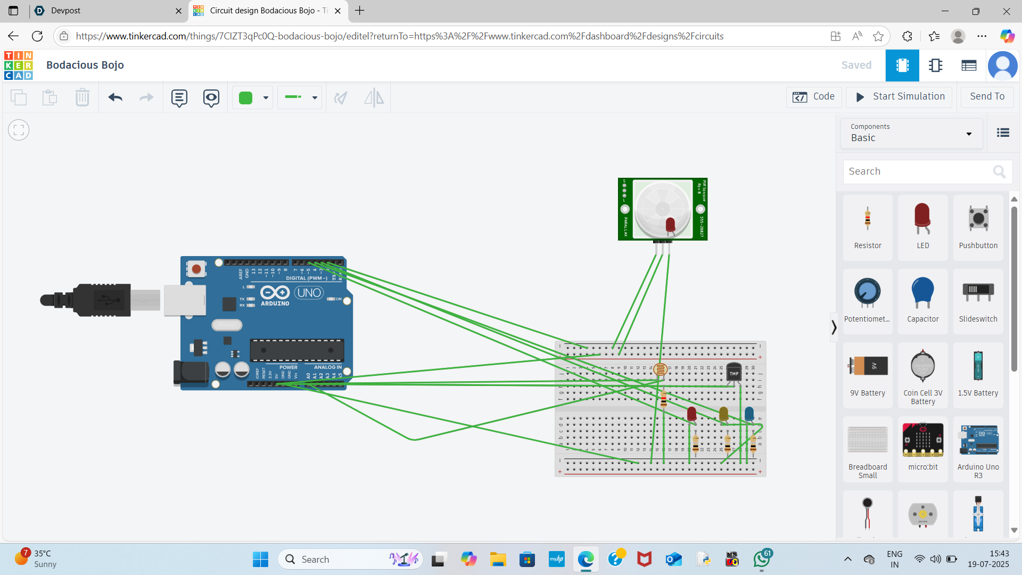
Task: Toggle notes visibility eye icon
Action: [211, 97]
